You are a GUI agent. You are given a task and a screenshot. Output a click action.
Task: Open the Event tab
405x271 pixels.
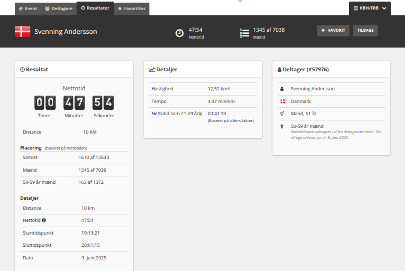click(x=28, y=8)
